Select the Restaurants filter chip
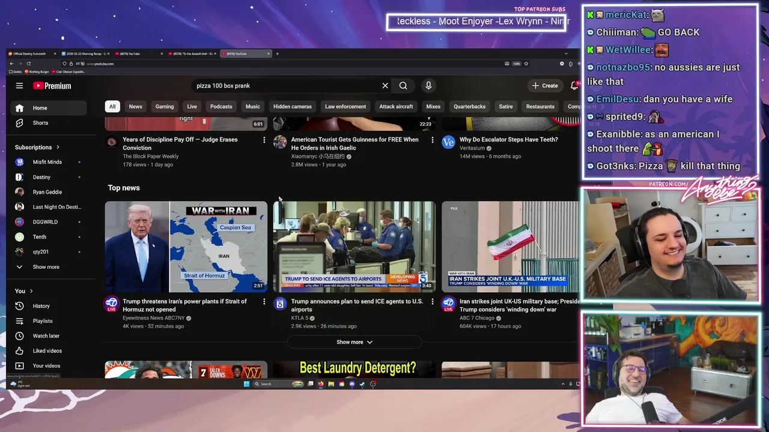769x432 pixels. click(x=540, y=107)
